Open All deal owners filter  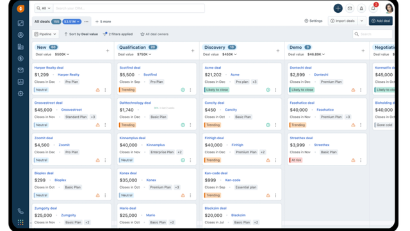click(x=154, y=34)
